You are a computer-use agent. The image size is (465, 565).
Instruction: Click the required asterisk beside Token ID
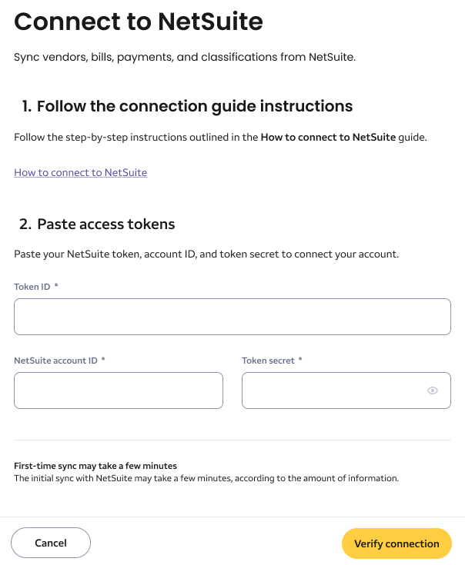click(x=56, y=287)
